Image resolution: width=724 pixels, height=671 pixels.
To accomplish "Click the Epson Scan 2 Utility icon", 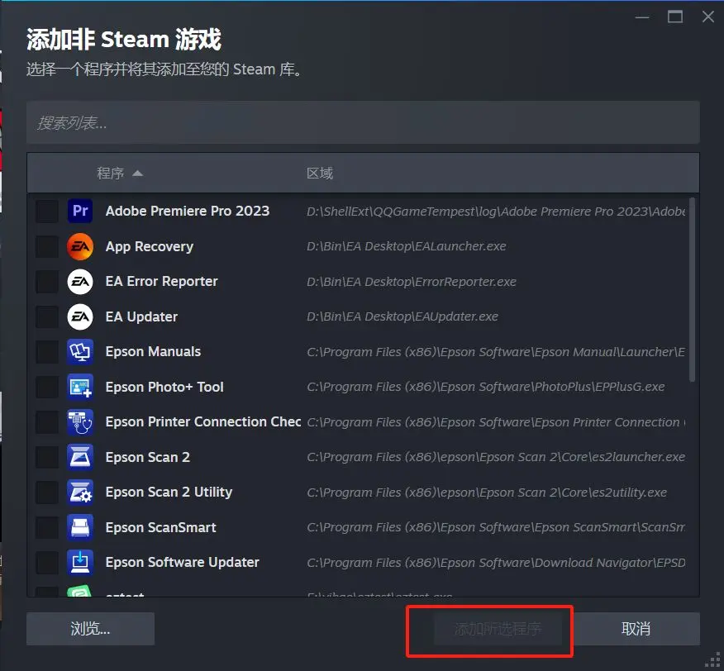I will (x=80, y=493).
